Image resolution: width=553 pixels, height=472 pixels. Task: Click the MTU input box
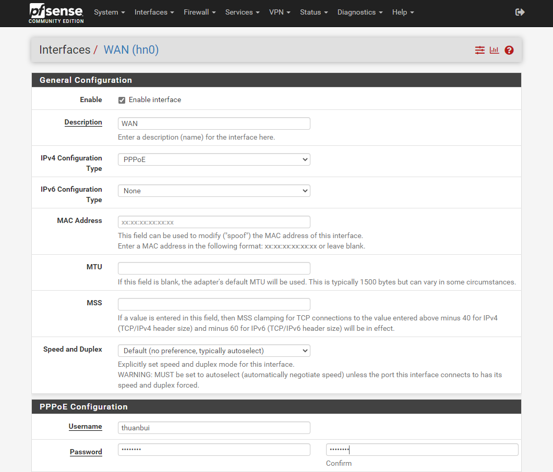[x=214, y=268]
